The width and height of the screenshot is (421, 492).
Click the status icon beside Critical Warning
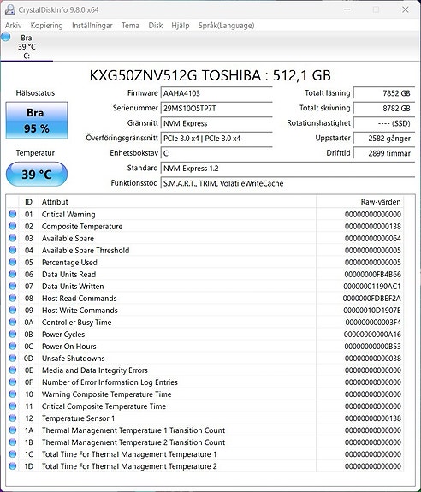pos(13,214)
